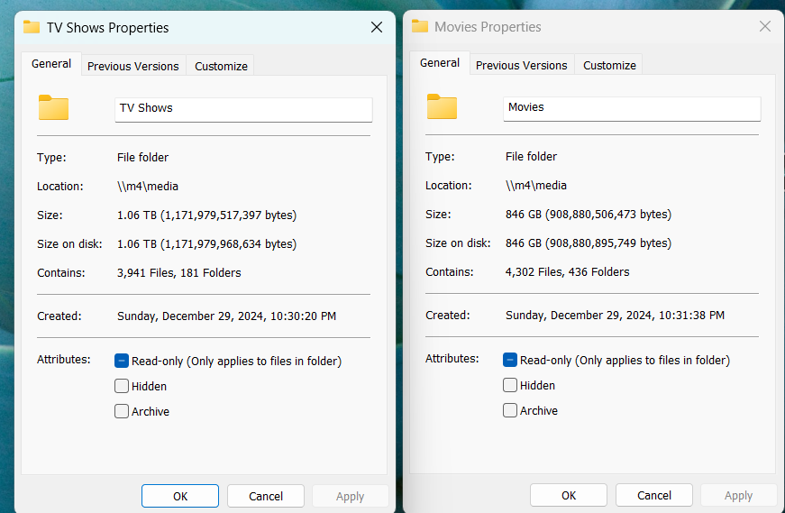Click Apply in TV Shows Properties

tap(351, 496)
